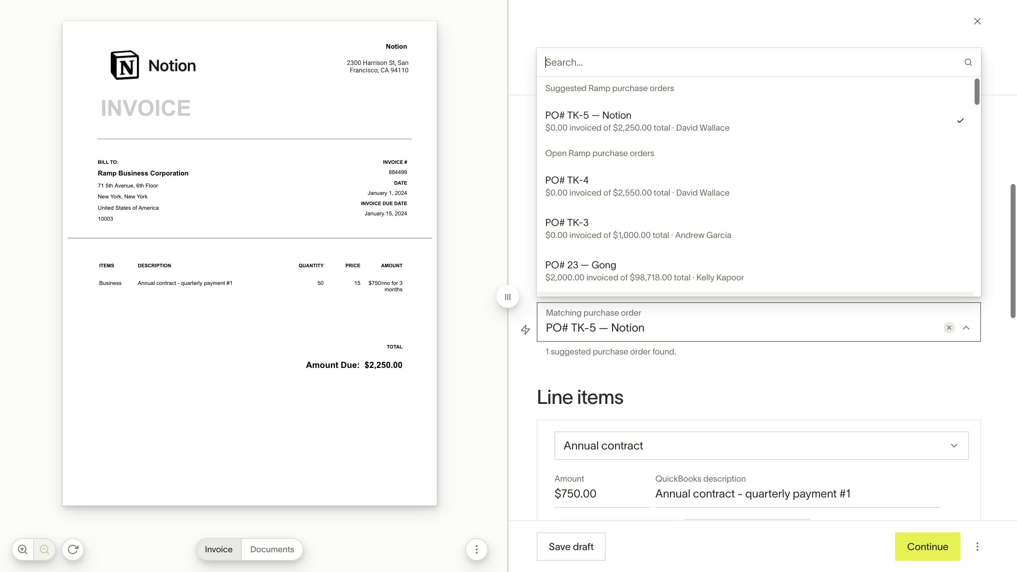Focus the purchase order Search field

pyautogui.click(x=750, y=62)
